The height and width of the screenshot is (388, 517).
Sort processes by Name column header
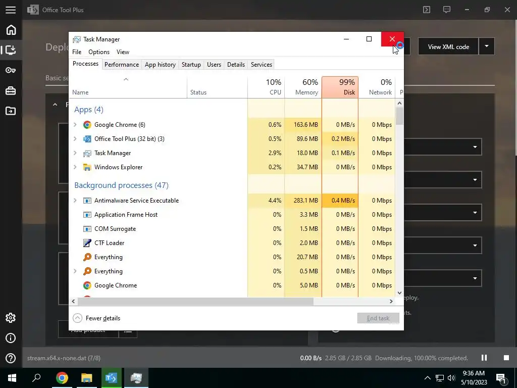128,87
